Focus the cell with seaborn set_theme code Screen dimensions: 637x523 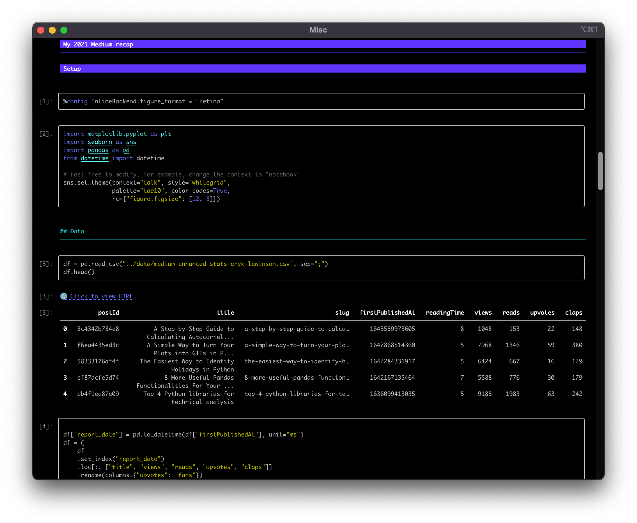[x=321, y=166]
